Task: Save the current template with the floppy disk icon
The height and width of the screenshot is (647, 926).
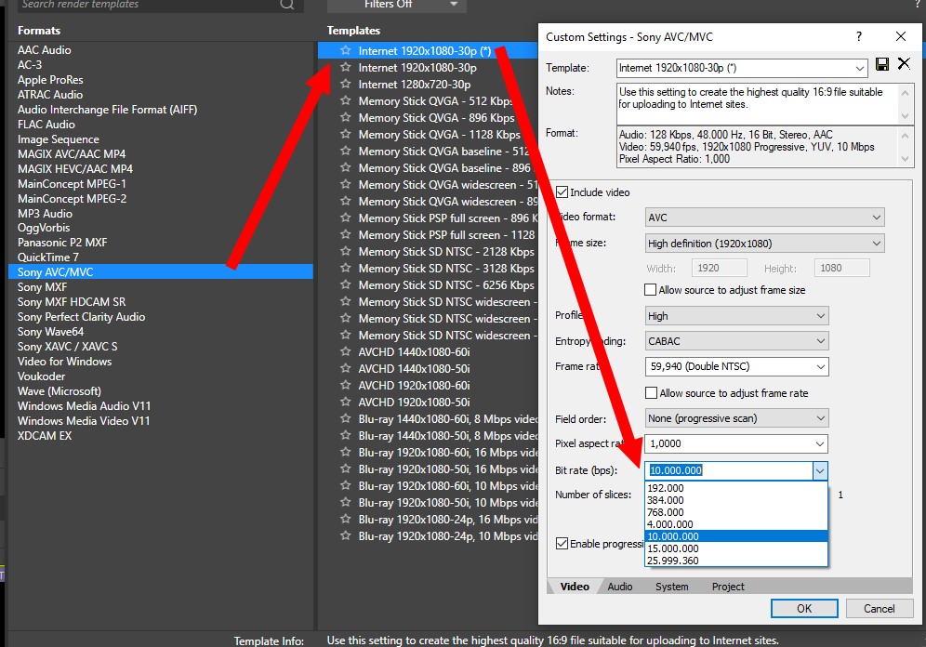Action: [882, 64]
